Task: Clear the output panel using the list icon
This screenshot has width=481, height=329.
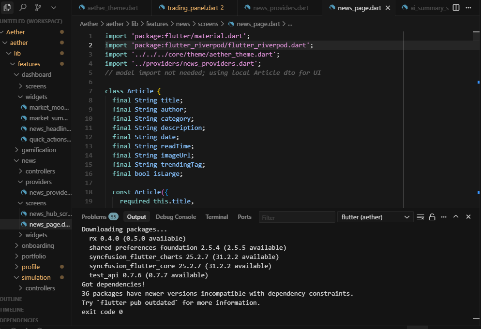Action: pyautogui.click(x=421, y=217)
